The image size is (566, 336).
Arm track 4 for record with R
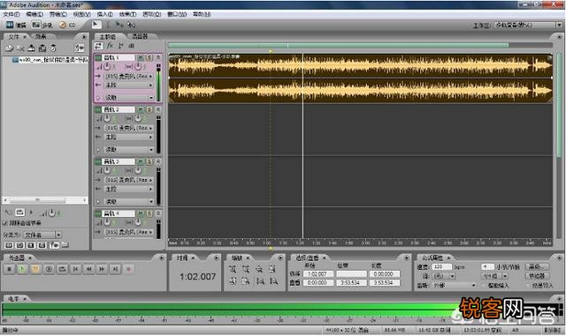158,213
